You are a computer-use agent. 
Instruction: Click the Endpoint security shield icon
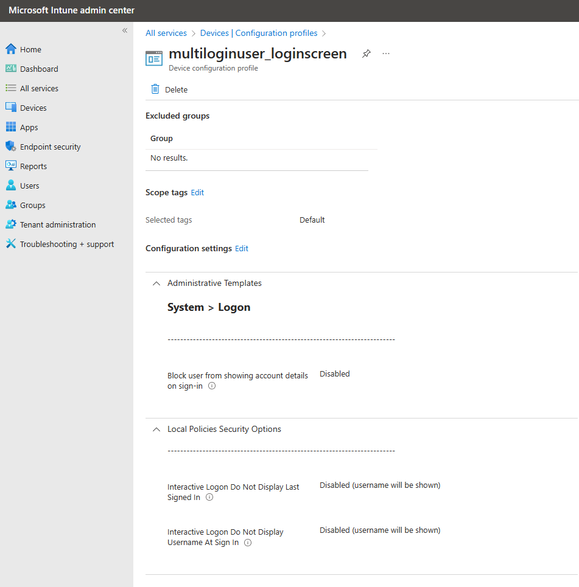click(x=11, y=147)
